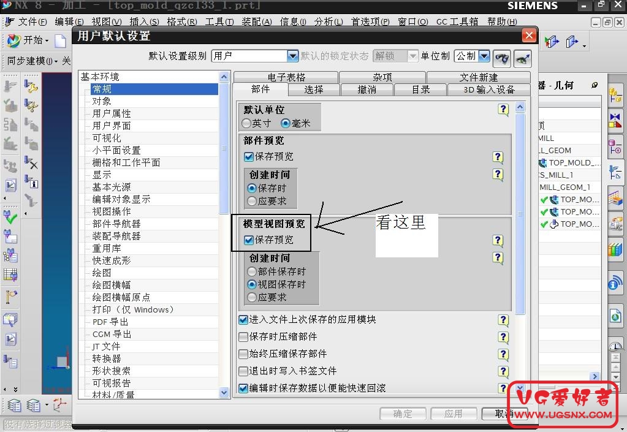Select 绘图横幅原点 in the category tree
Image resolution: width=627 pixels, height=432 pixels.
(x=121, y=298)
